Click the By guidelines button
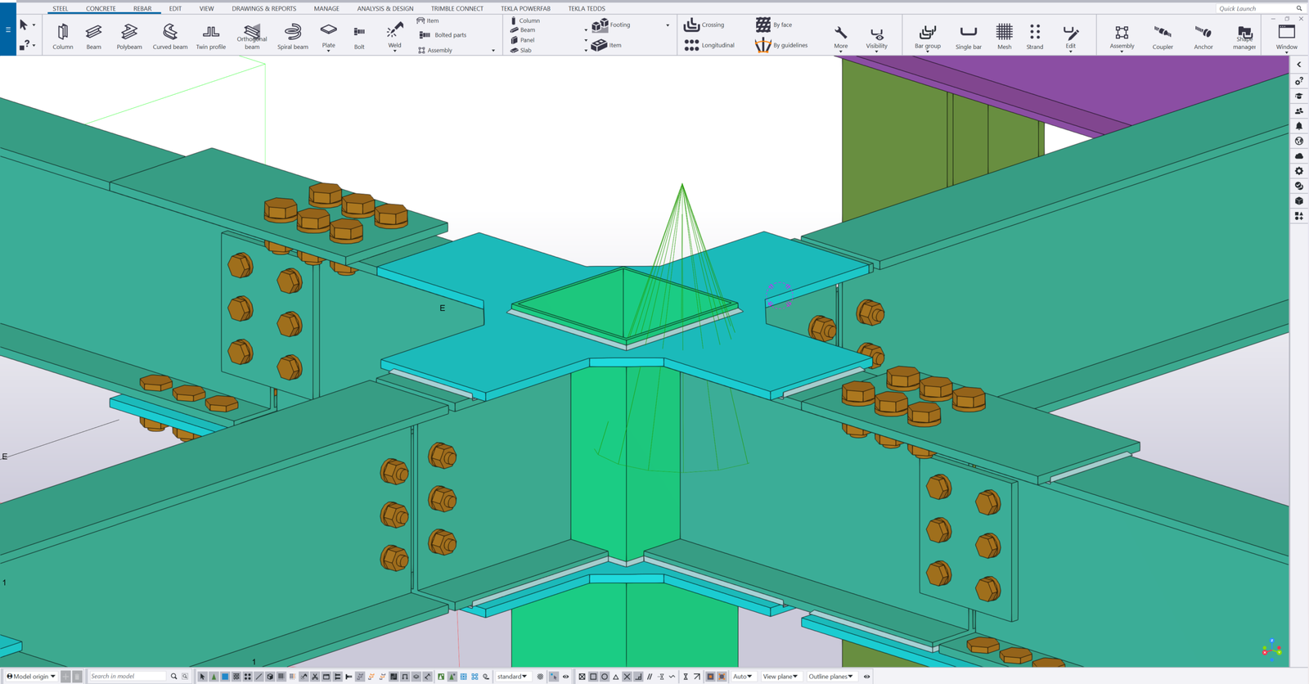Viewport: 1309px width, 684px height. [782, 45]
